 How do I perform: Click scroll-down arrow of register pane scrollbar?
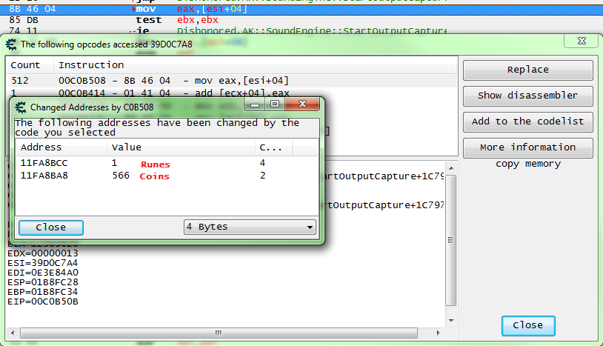pos(451,321)
